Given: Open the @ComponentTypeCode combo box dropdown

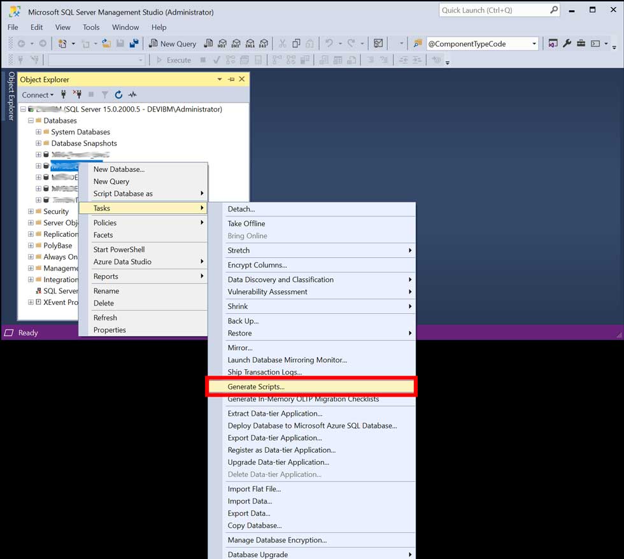Looking at the screenshot, I should tap(534, 44).
